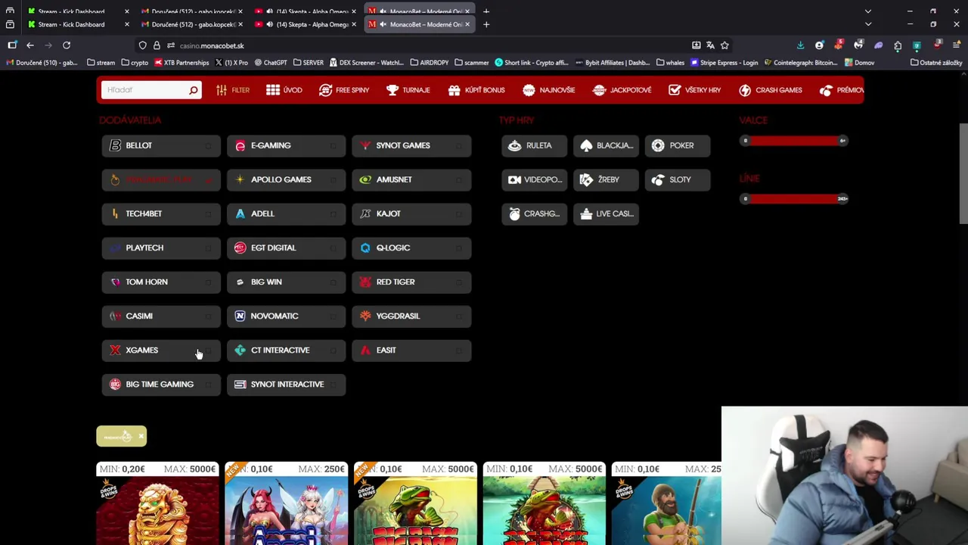Tick the Novomatic provider checkbox
This screenshot has height=545, width=968.
tap(333, 316)
